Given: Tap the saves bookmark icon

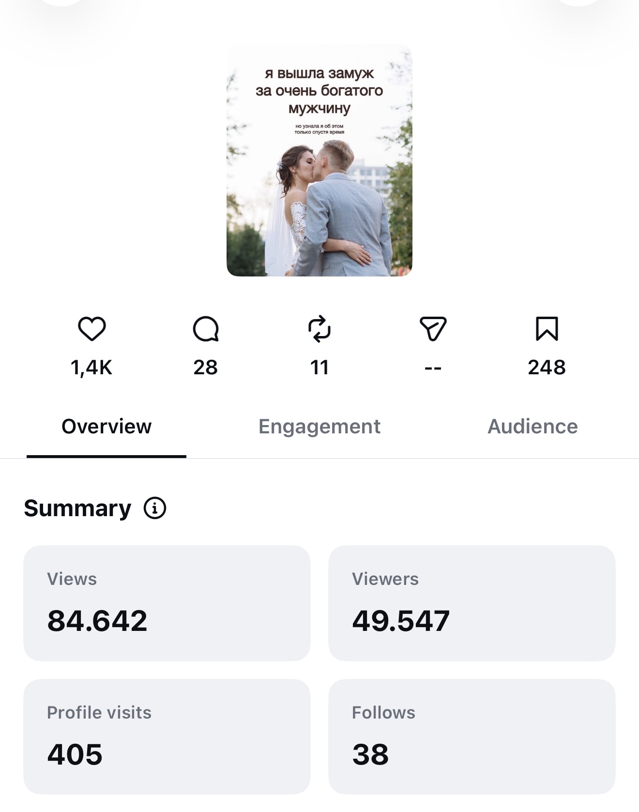Looking at the screenshot, I should pos(547,329).
